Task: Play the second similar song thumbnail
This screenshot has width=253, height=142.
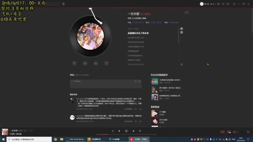Action: coord(155,121)
